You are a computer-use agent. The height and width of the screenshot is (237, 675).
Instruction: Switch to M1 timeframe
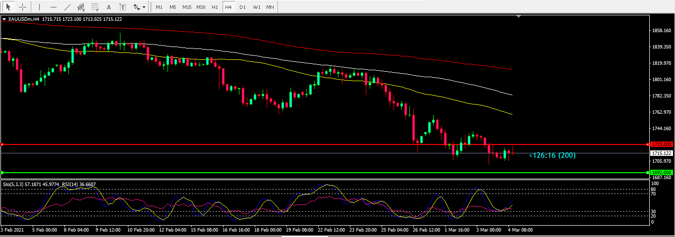pyautogui.click(x=159, y=7)
